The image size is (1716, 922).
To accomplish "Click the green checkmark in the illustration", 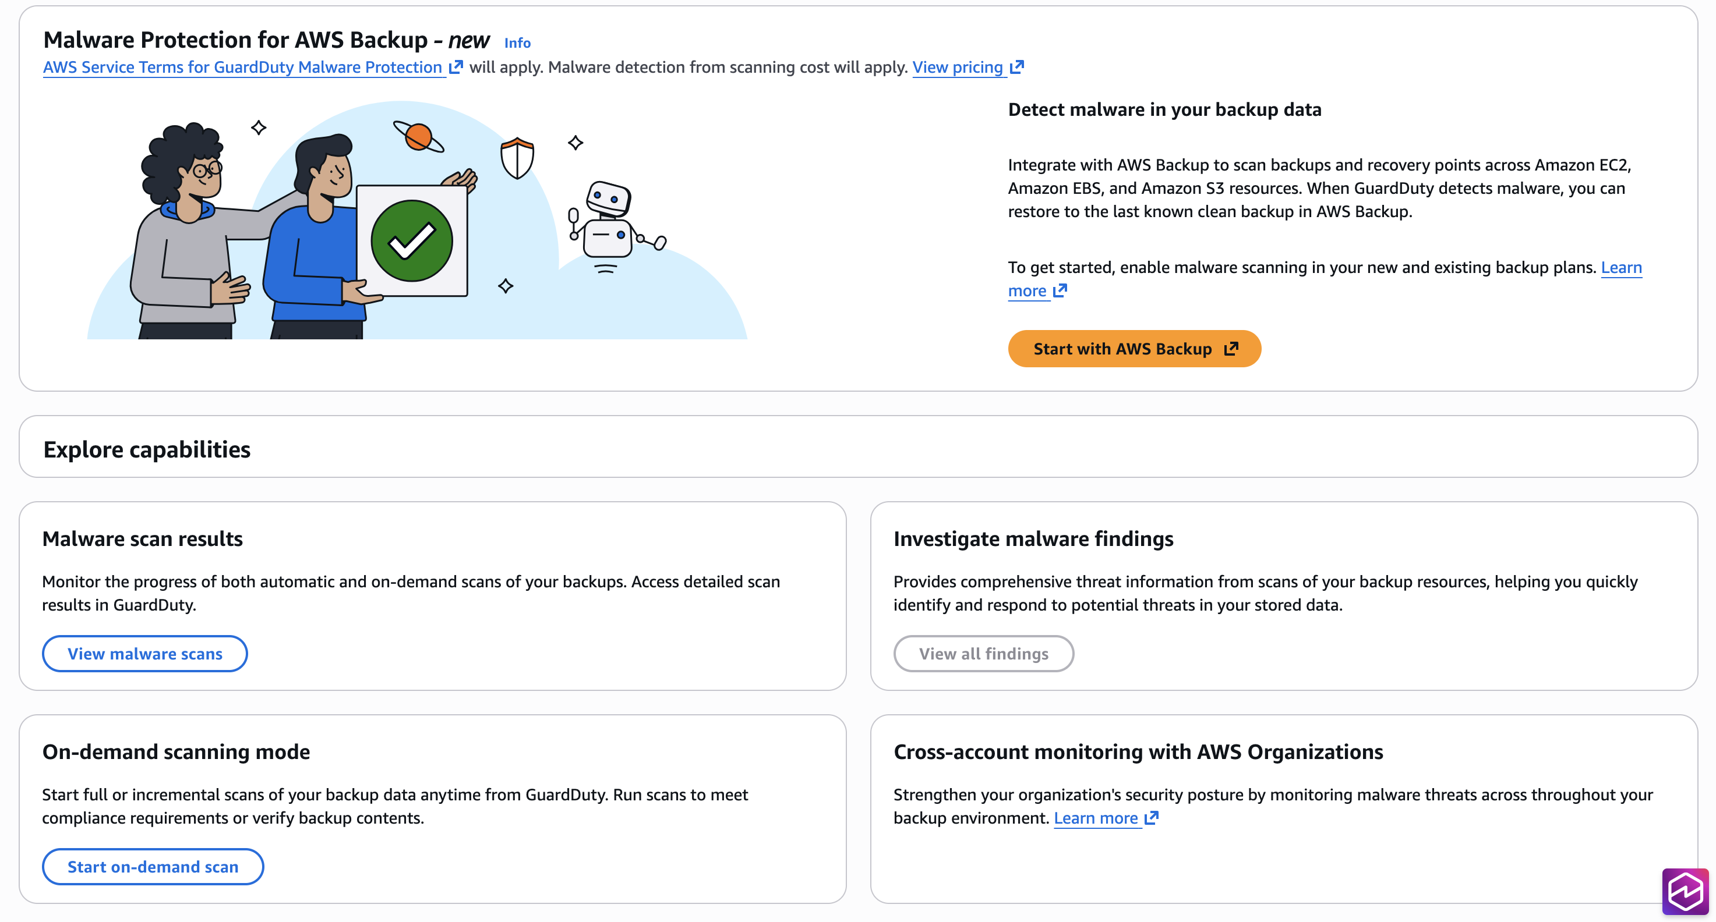I will [x=412, y=241].
